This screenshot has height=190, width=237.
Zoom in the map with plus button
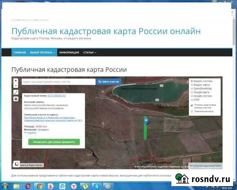(x=16, y=80)
